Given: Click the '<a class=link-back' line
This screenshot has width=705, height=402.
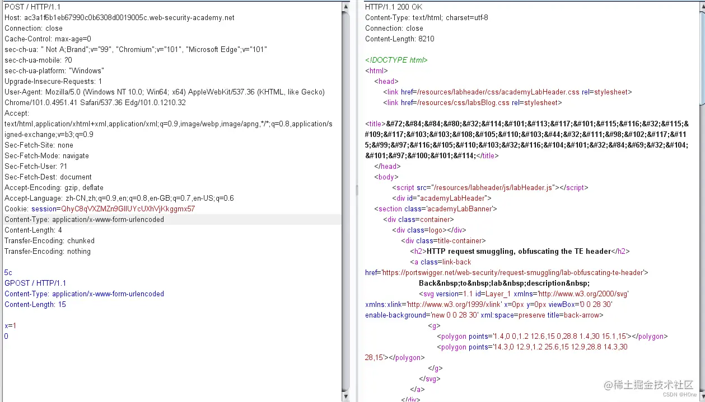Looking at the screenshot, I should tap(441, 262).
